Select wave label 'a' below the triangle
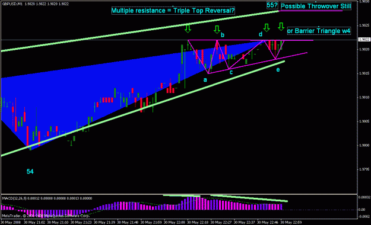 point(205,80)
